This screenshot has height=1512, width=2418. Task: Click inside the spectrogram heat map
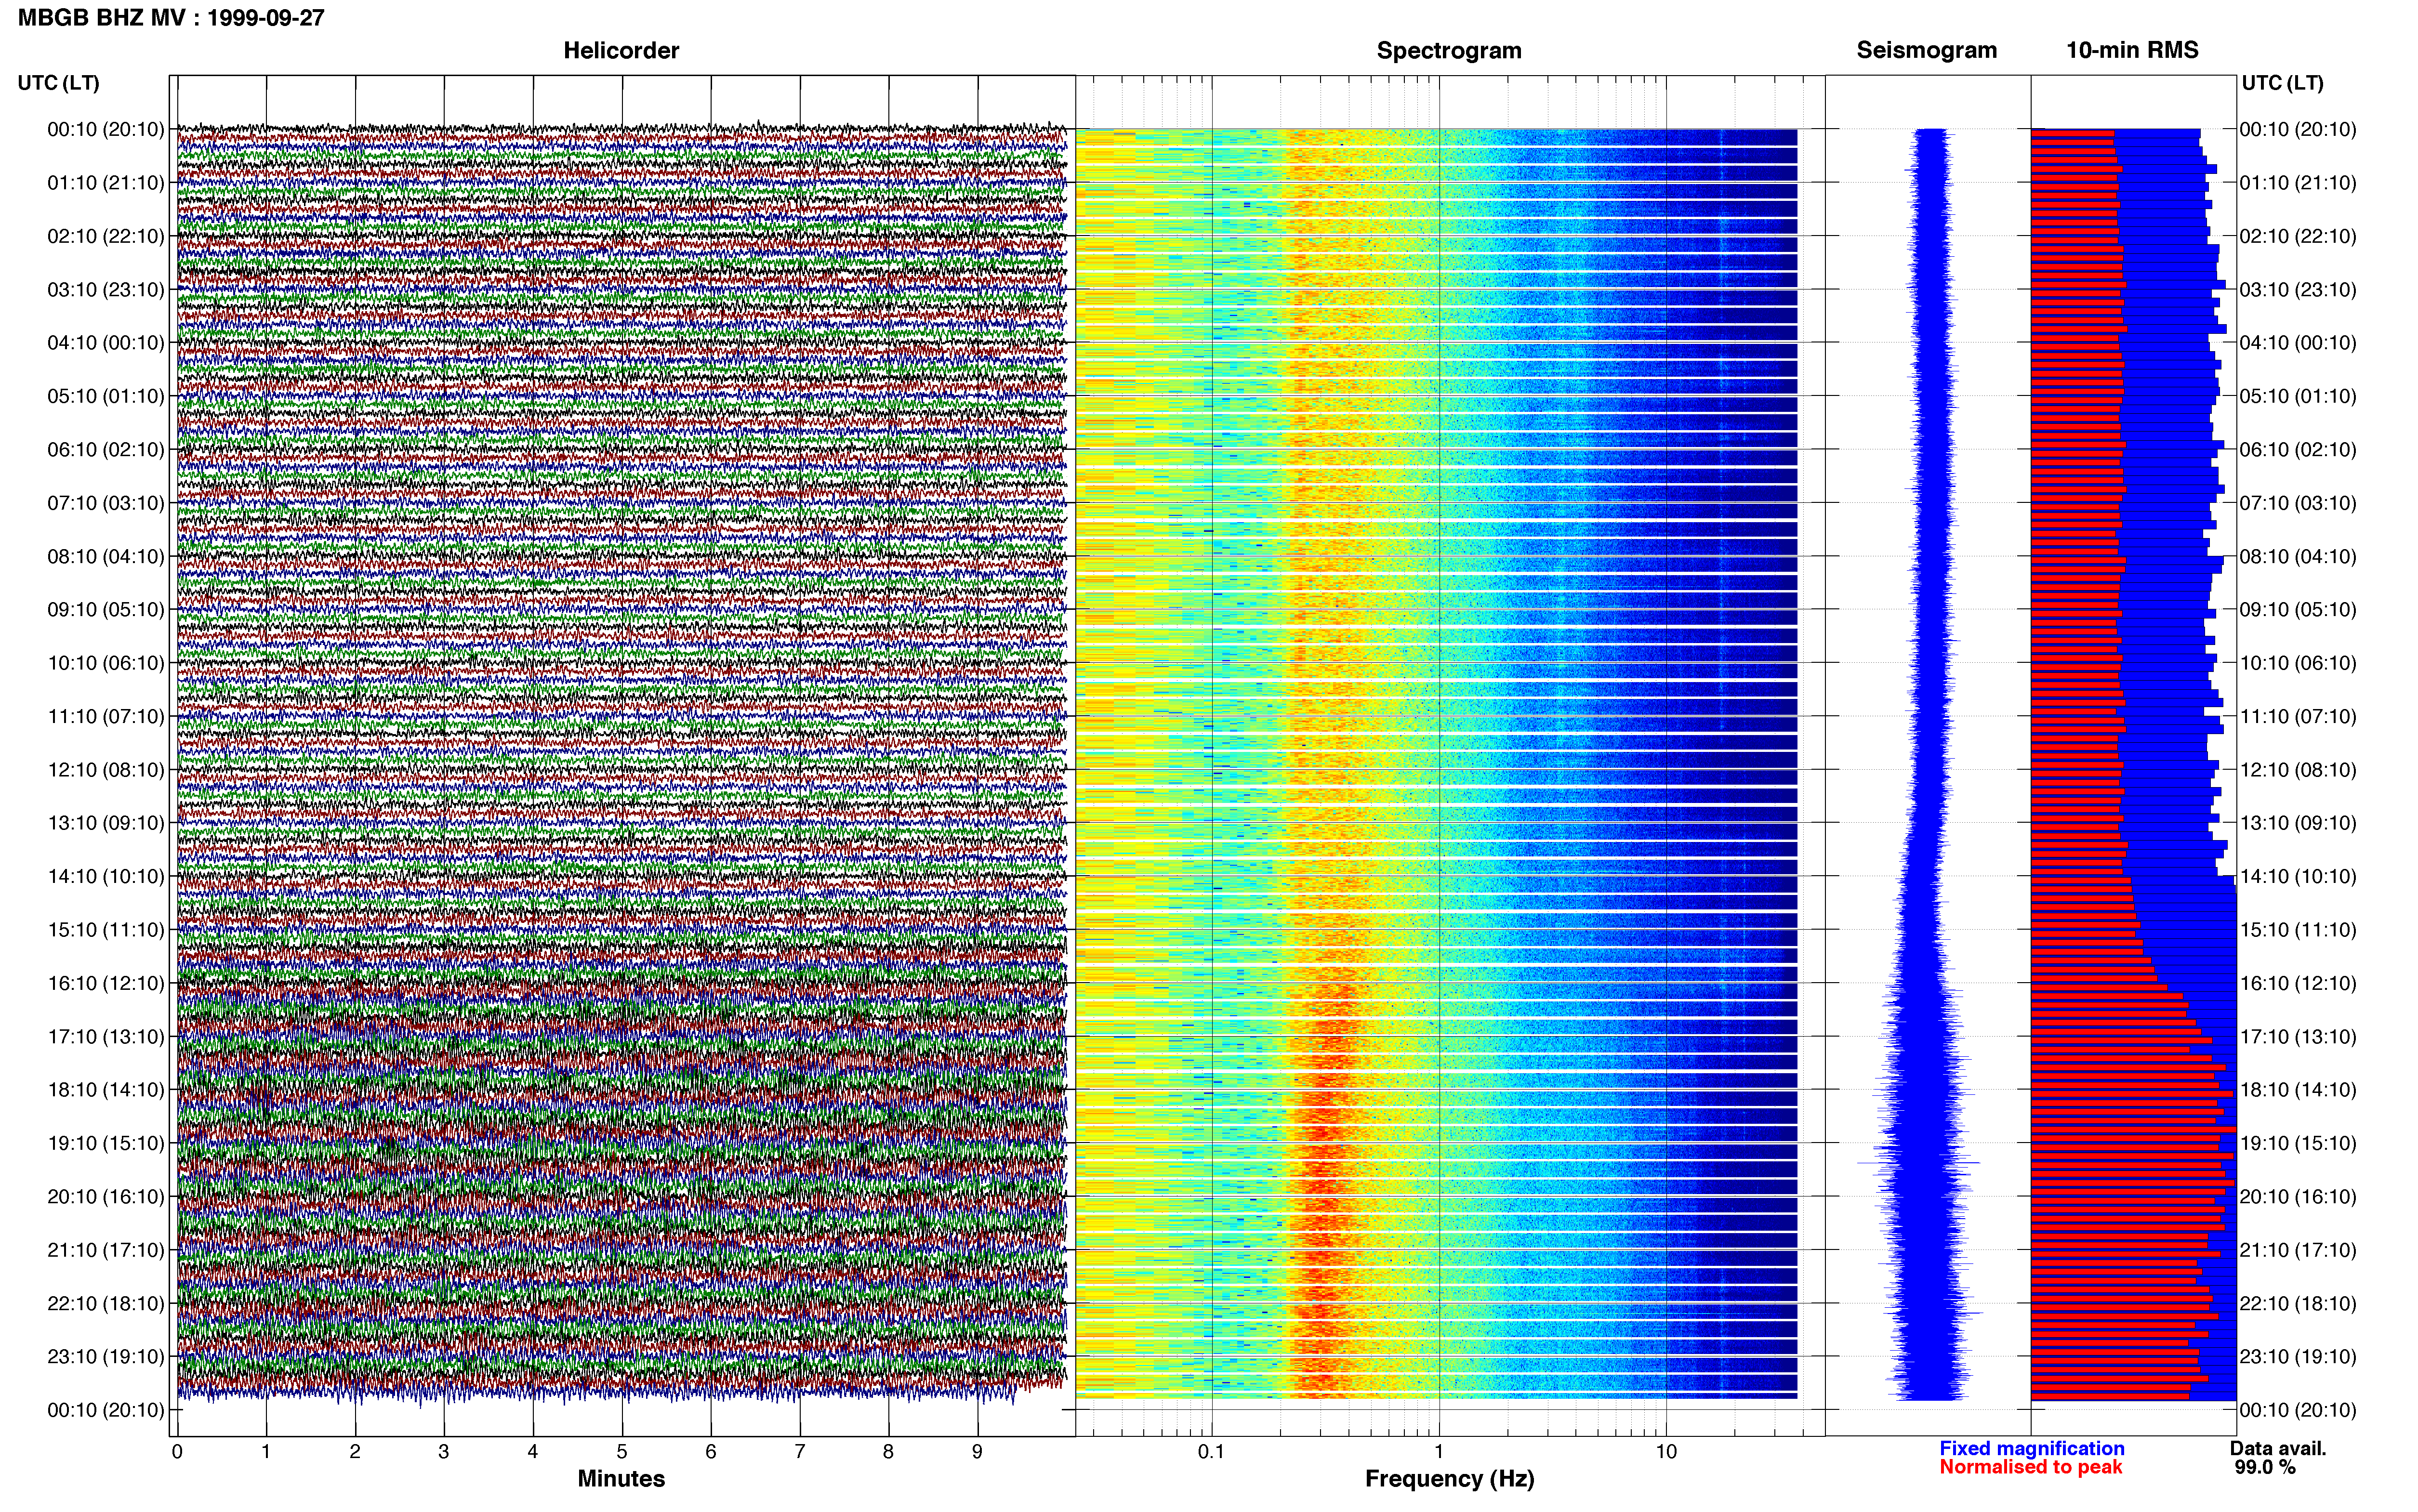[x=1437, y=763]
